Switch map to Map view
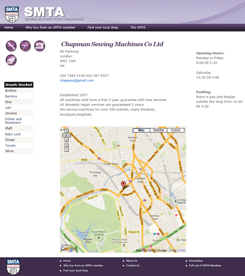This screenshot has width=245, height=276. [141, 130]
